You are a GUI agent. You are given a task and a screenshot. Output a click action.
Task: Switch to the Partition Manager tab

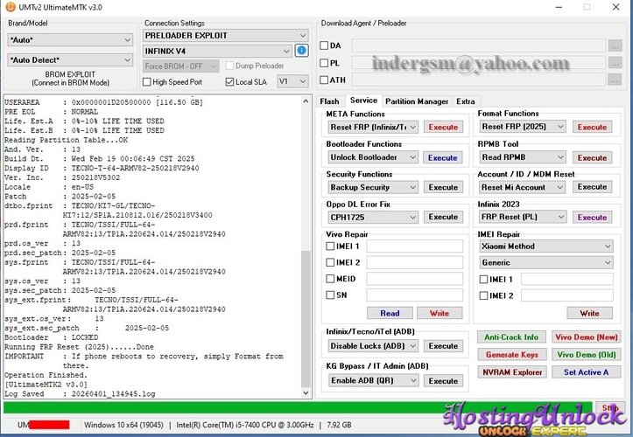point(417,101)
